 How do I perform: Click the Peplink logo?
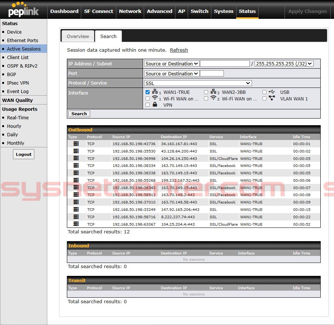coord(23,10)
